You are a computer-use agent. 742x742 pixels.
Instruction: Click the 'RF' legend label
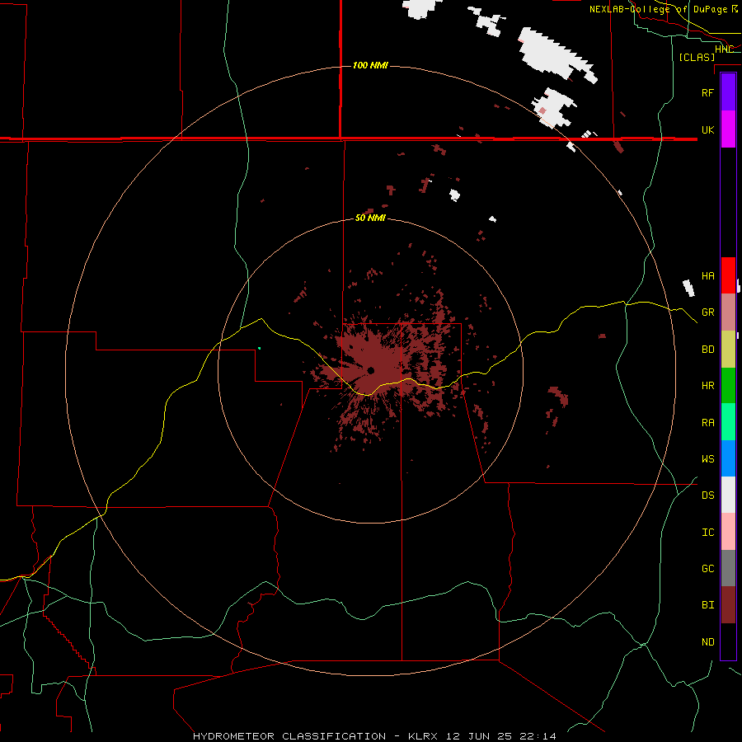[x=707, y=92]
